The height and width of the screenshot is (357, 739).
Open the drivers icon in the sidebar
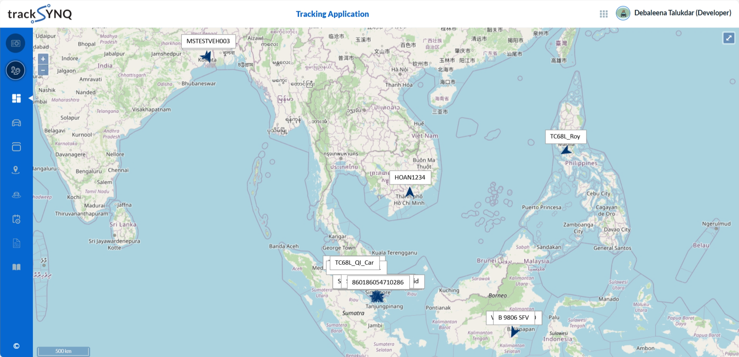15,195
